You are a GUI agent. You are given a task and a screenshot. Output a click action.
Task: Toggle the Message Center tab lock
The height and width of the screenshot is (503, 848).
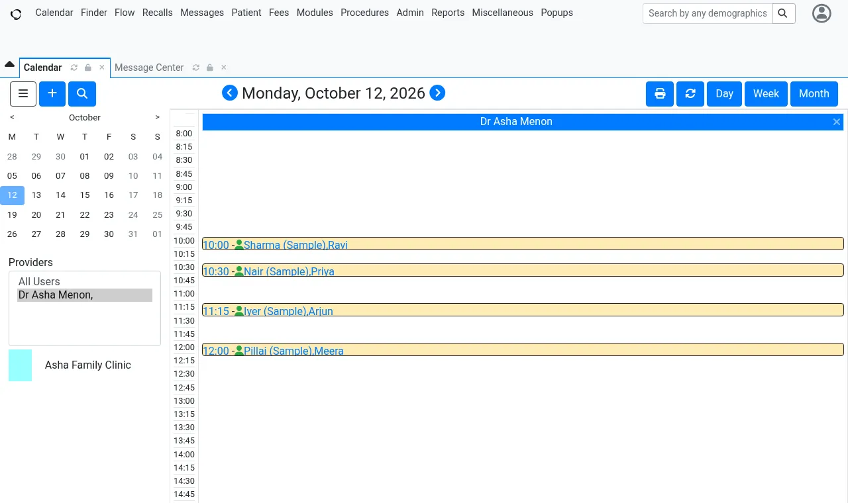tap(210, 68)
